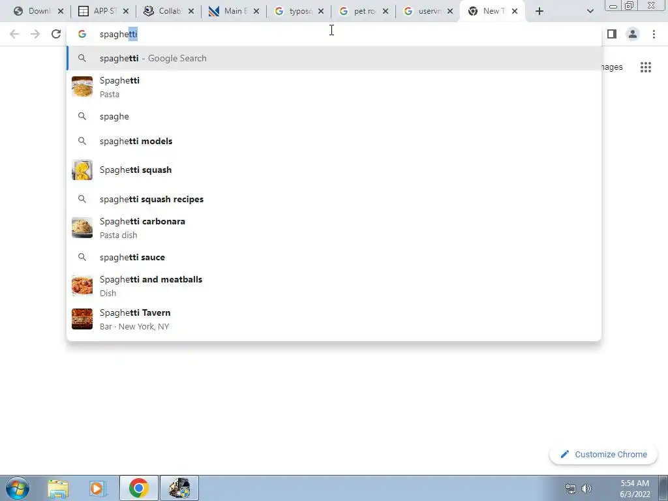Screen dimensions: 668x501
Task: Close the New Tab tab
Action: click(515, 11)
